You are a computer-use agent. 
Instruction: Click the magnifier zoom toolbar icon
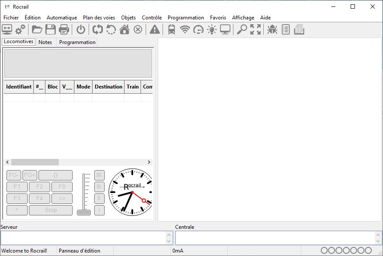pos(242,30)
